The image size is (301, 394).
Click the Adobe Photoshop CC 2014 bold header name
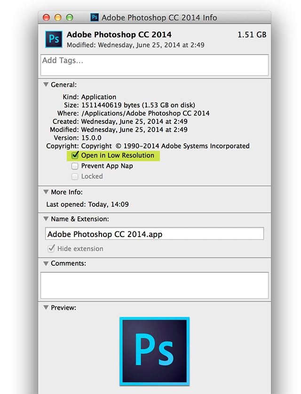point(119,34)
